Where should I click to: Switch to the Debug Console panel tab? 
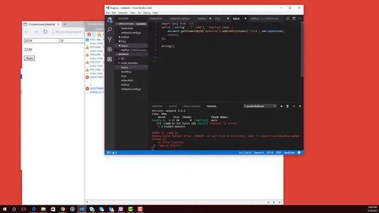tap(191, 106)
